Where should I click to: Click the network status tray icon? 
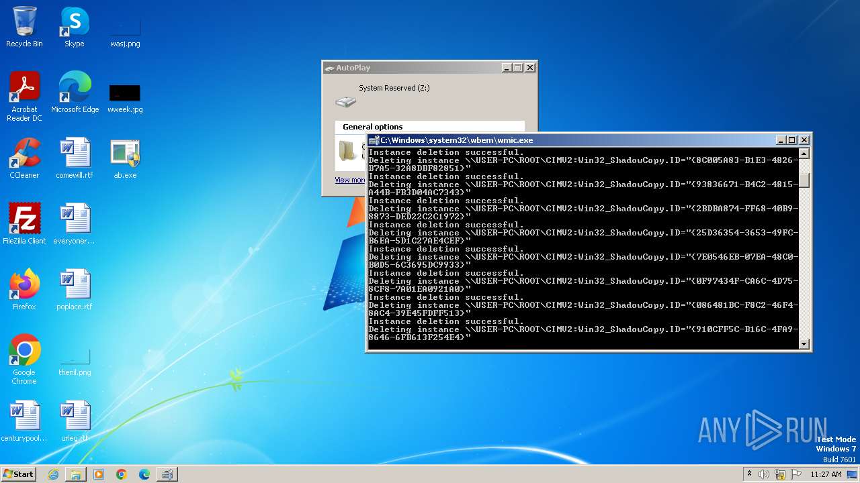[780, 474]
